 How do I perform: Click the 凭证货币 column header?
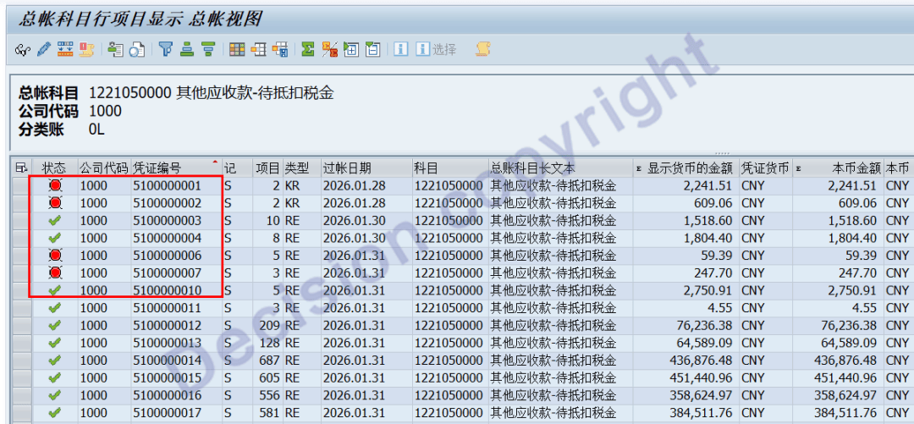[765, 168]
